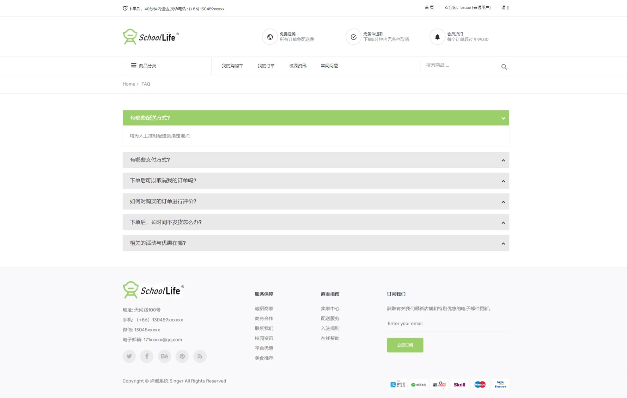
Task: Click the alarm clock icon in top bar
Action: tap(125, 8)
